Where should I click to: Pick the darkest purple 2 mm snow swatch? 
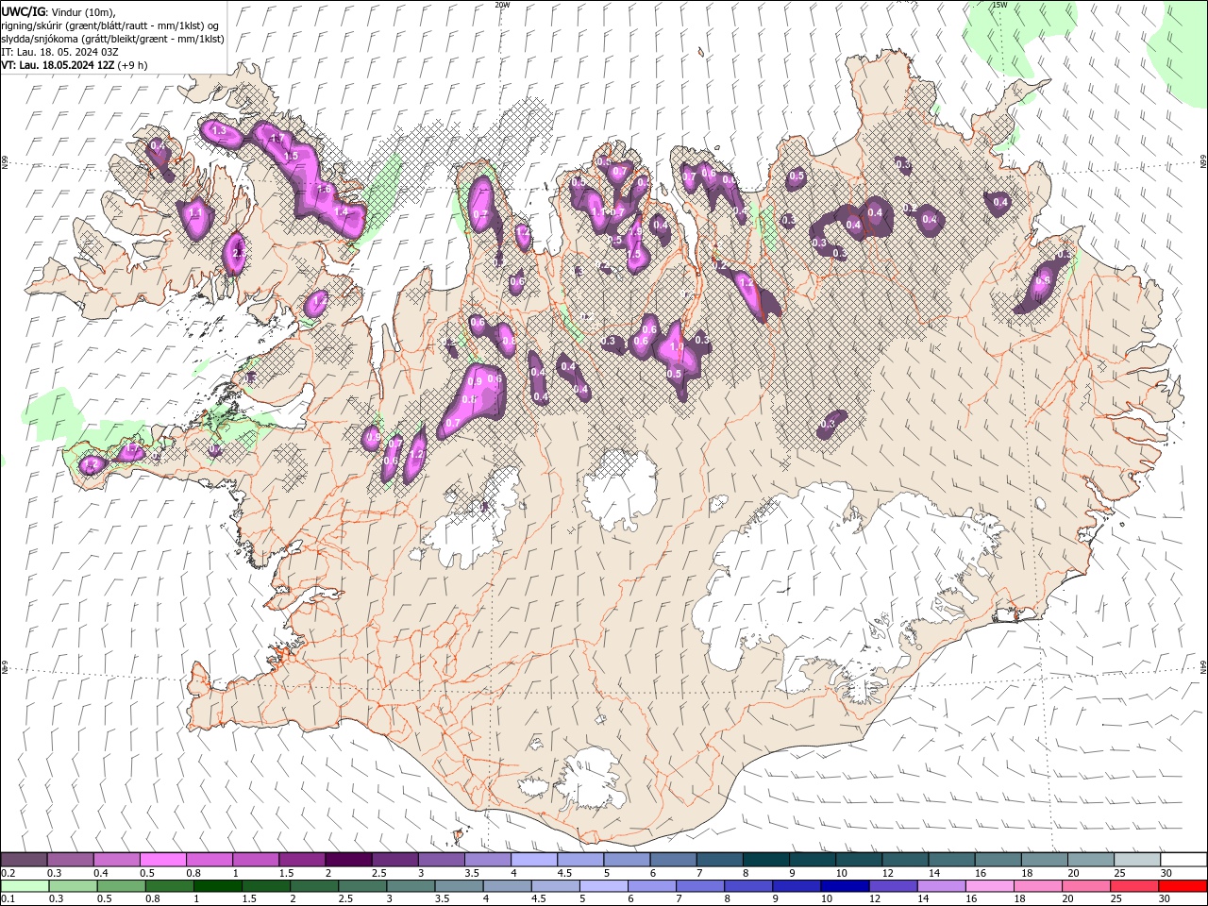click(x=347, y=860)
